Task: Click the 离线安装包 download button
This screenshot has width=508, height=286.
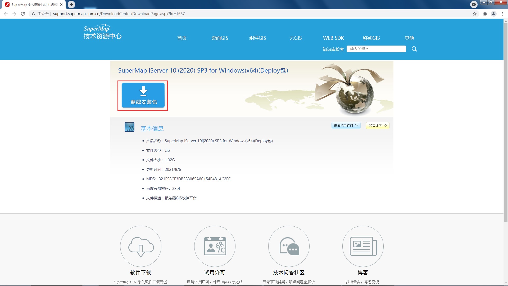Action: pyautogui.click(x=143, y=95)
